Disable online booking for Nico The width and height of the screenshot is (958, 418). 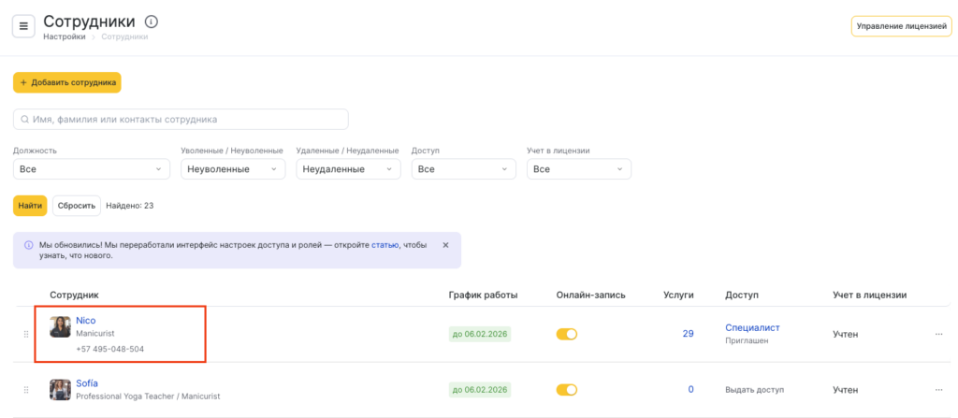pyautogui.click(x=567, y=334)
